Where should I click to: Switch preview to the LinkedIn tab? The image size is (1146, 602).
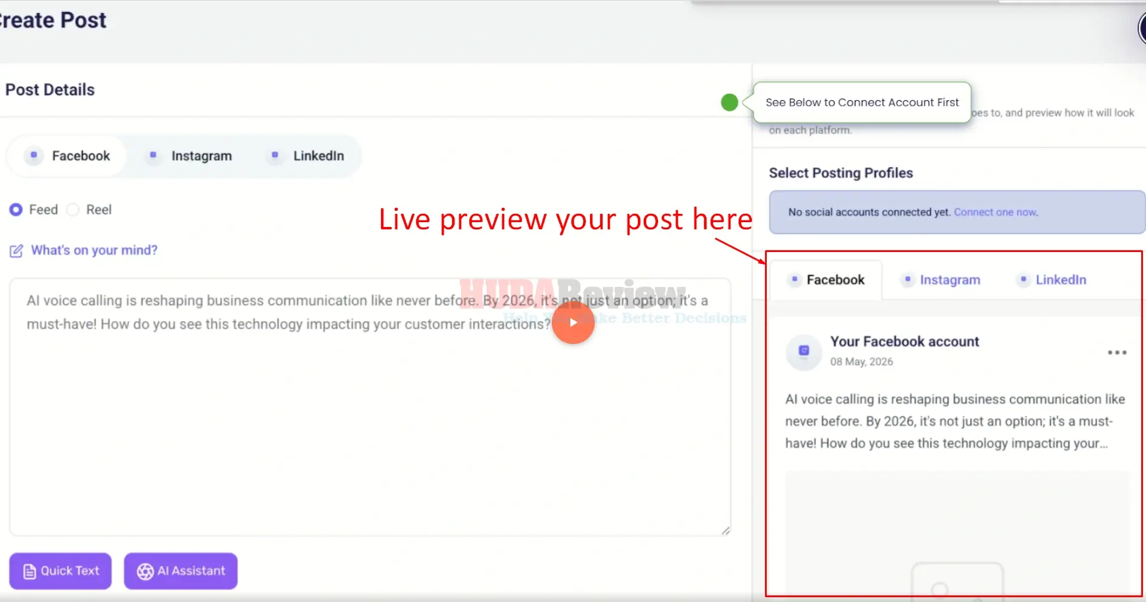pyautogui.click(x=1052, y=279)
